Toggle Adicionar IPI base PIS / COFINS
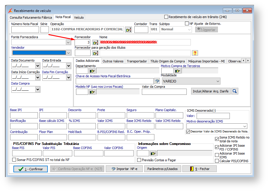Image resolution: width=268 pixels, height=191 pixels. (217, 147)
